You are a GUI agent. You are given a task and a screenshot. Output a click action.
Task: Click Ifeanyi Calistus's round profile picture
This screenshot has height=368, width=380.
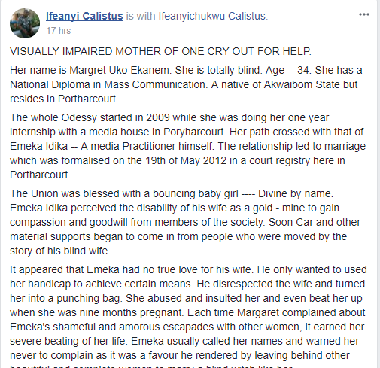pos(25,23)
